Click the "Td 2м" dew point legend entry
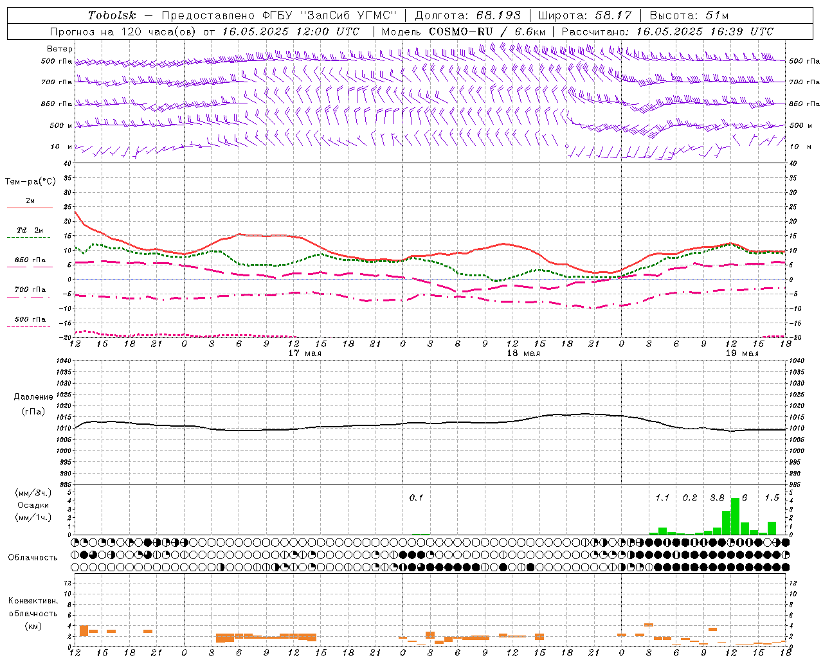 point(30,230)
